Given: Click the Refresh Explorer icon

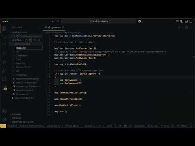Looking at the screenshot, I should pyautogui.click(x=35, y=40).
